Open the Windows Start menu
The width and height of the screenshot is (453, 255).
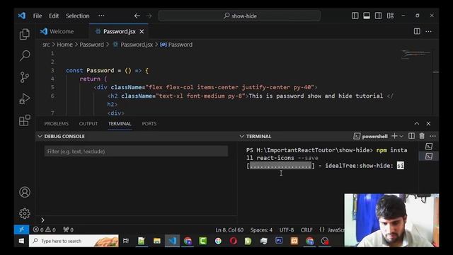[x=21, y=241]
